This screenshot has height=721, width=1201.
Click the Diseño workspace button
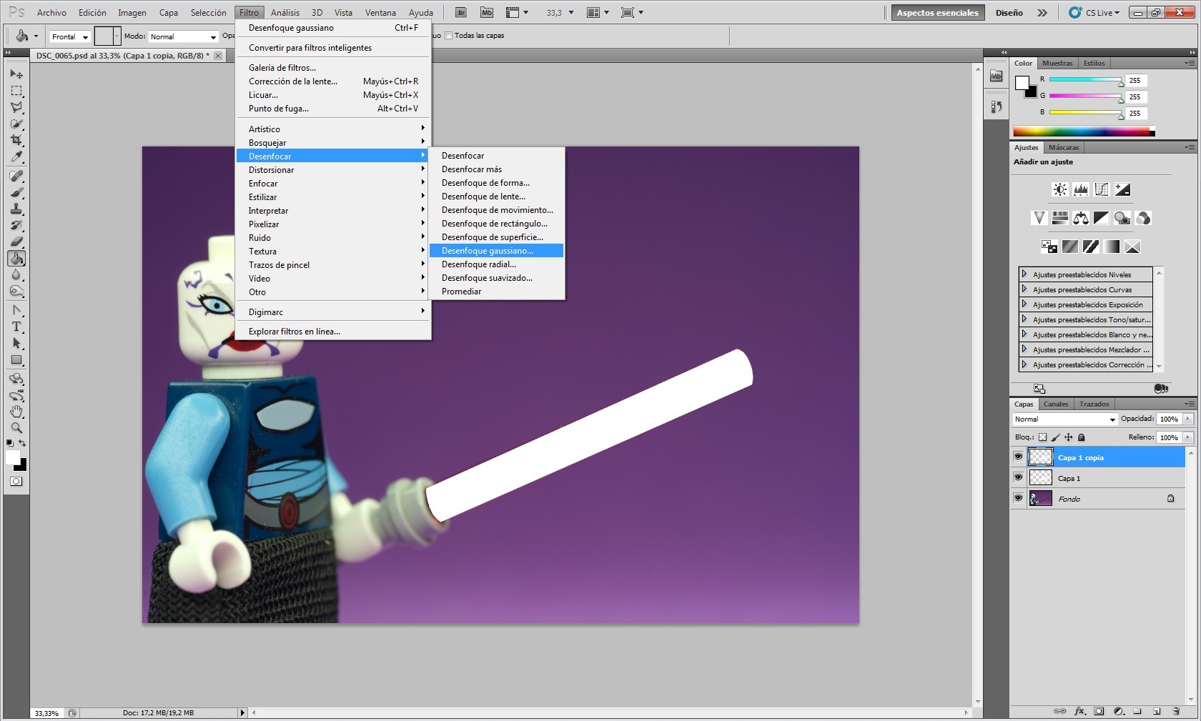[1009, 13]
